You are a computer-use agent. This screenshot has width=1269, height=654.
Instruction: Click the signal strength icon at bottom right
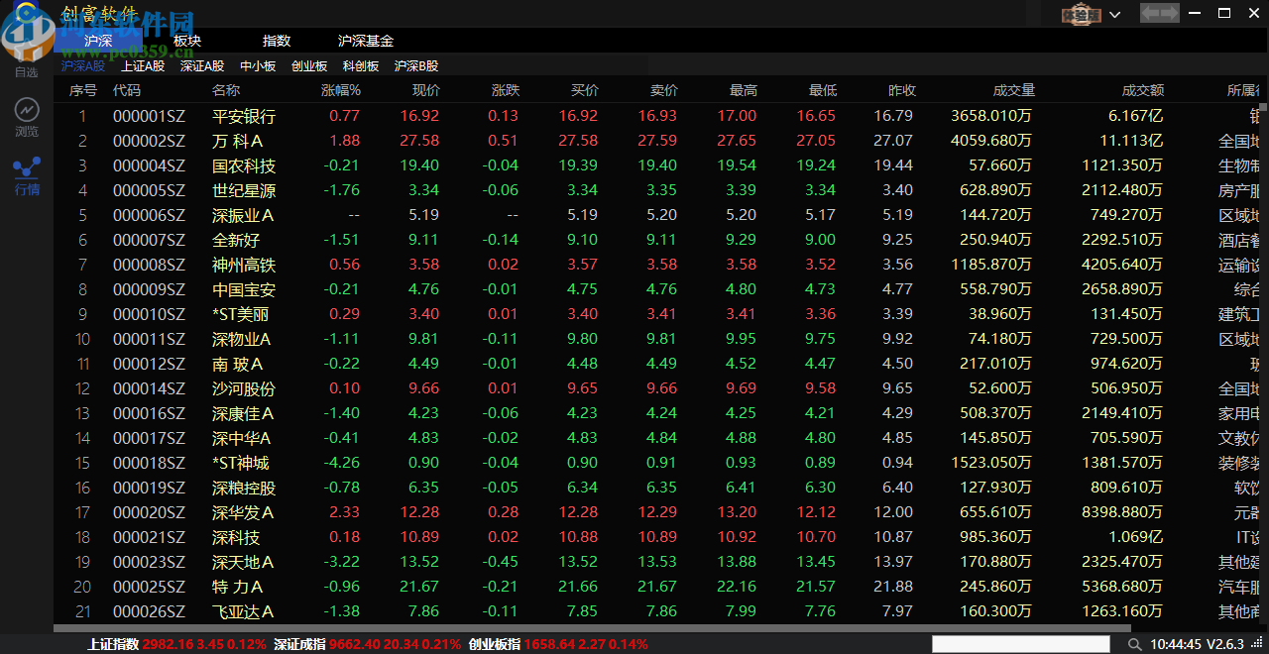tap(1256, 644)
